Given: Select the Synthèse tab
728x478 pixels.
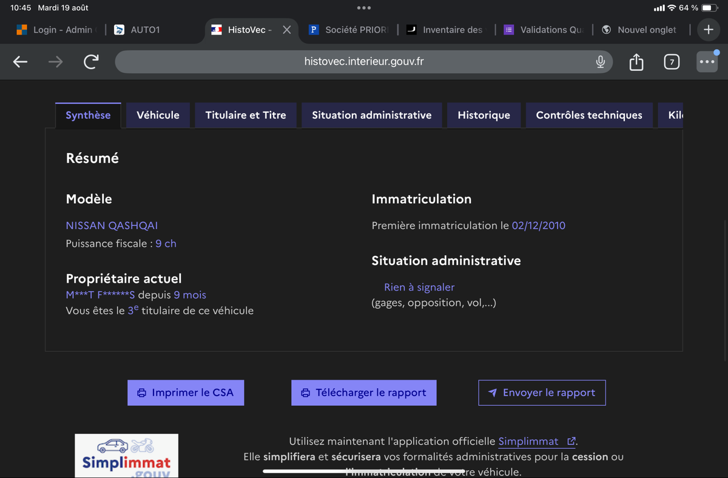Looking at the screenshot, I should coord(88,115).
